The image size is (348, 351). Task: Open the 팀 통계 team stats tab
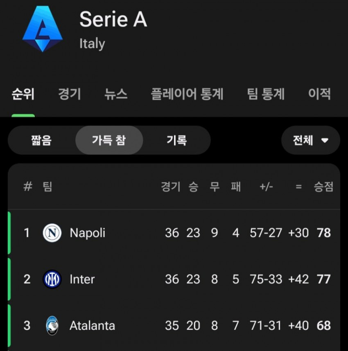point(266,94)
